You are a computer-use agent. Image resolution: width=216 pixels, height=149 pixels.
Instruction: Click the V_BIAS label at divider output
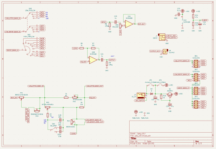205,20
